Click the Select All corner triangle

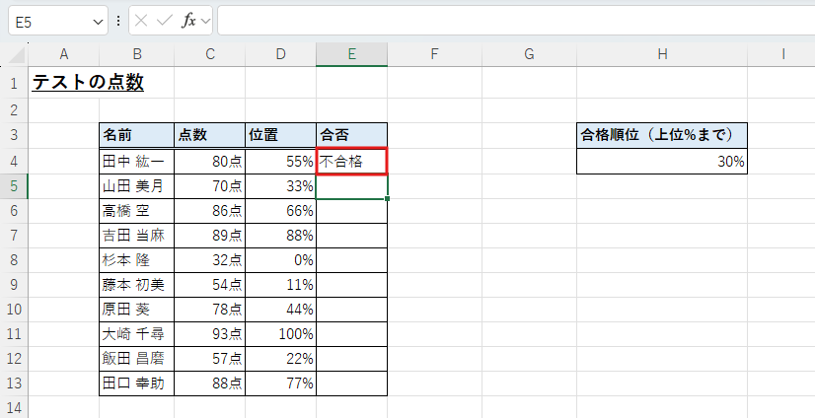click(15, 55)
